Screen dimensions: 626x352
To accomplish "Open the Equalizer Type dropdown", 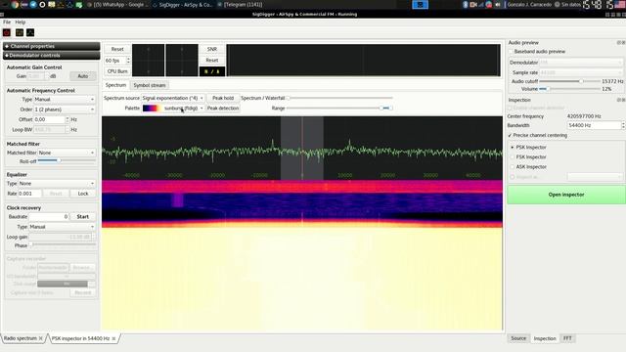I will pos(57,184).
